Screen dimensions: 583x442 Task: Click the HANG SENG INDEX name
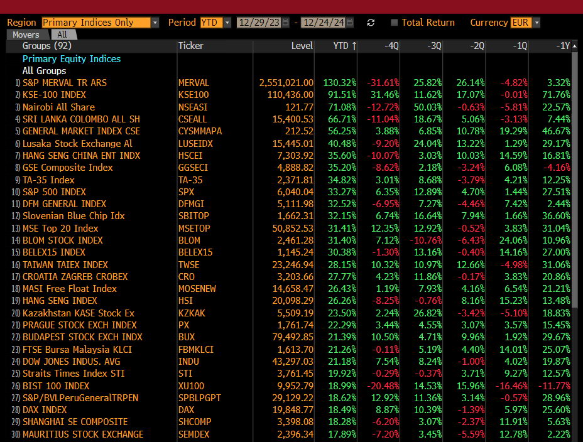coord(60,301)
